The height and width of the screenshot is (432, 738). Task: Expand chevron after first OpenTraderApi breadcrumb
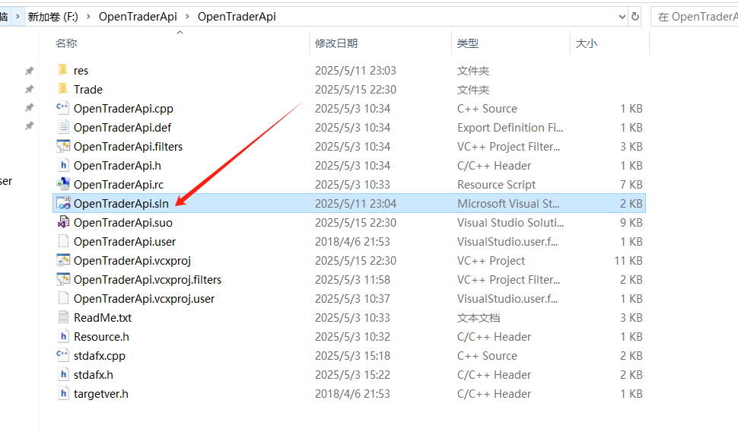pos(187,17)
